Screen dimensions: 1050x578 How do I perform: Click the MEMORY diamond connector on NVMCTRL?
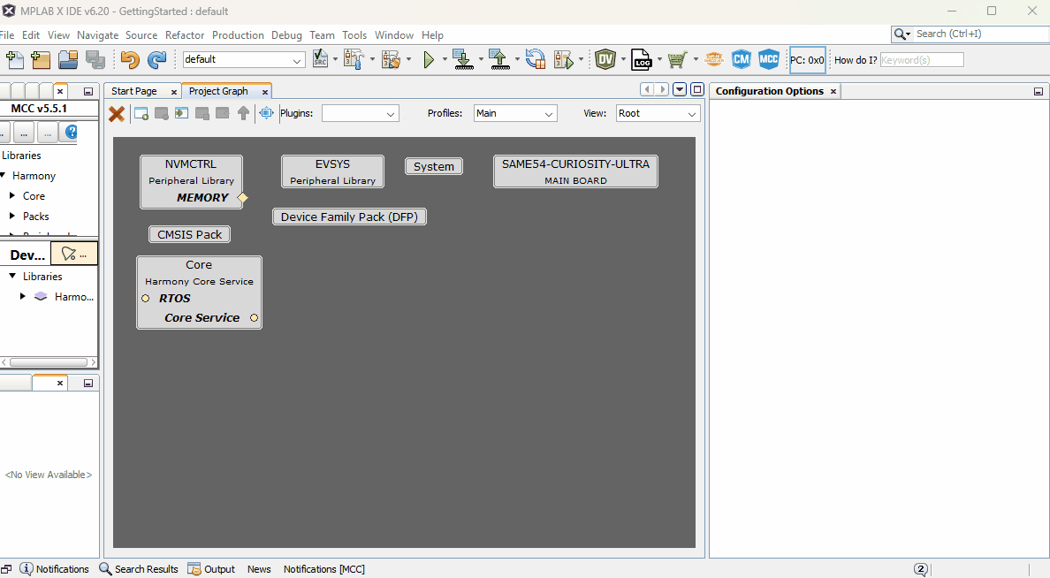pyautogui.click(x=243, y=198)
